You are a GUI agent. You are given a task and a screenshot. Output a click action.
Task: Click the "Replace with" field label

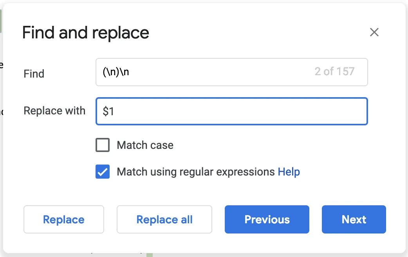(54, 111)
